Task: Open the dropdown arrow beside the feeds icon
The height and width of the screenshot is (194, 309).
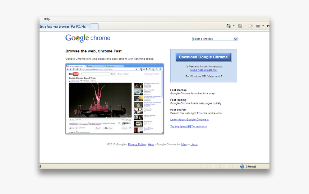Action: (245, 26)
